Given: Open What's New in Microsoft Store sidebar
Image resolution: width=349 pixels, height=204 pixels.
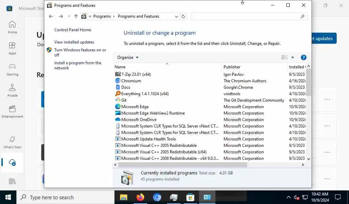Looking at the screenshot, I should 12,142.
